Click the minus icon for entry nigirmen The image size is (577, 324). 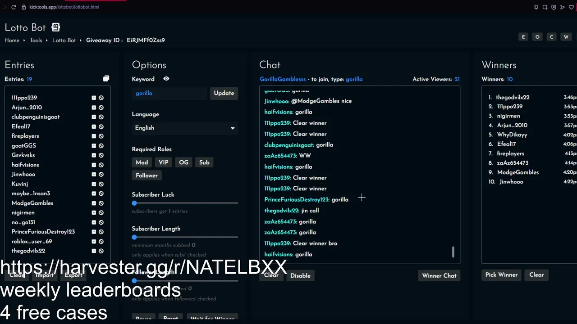(x=94, y=213)
